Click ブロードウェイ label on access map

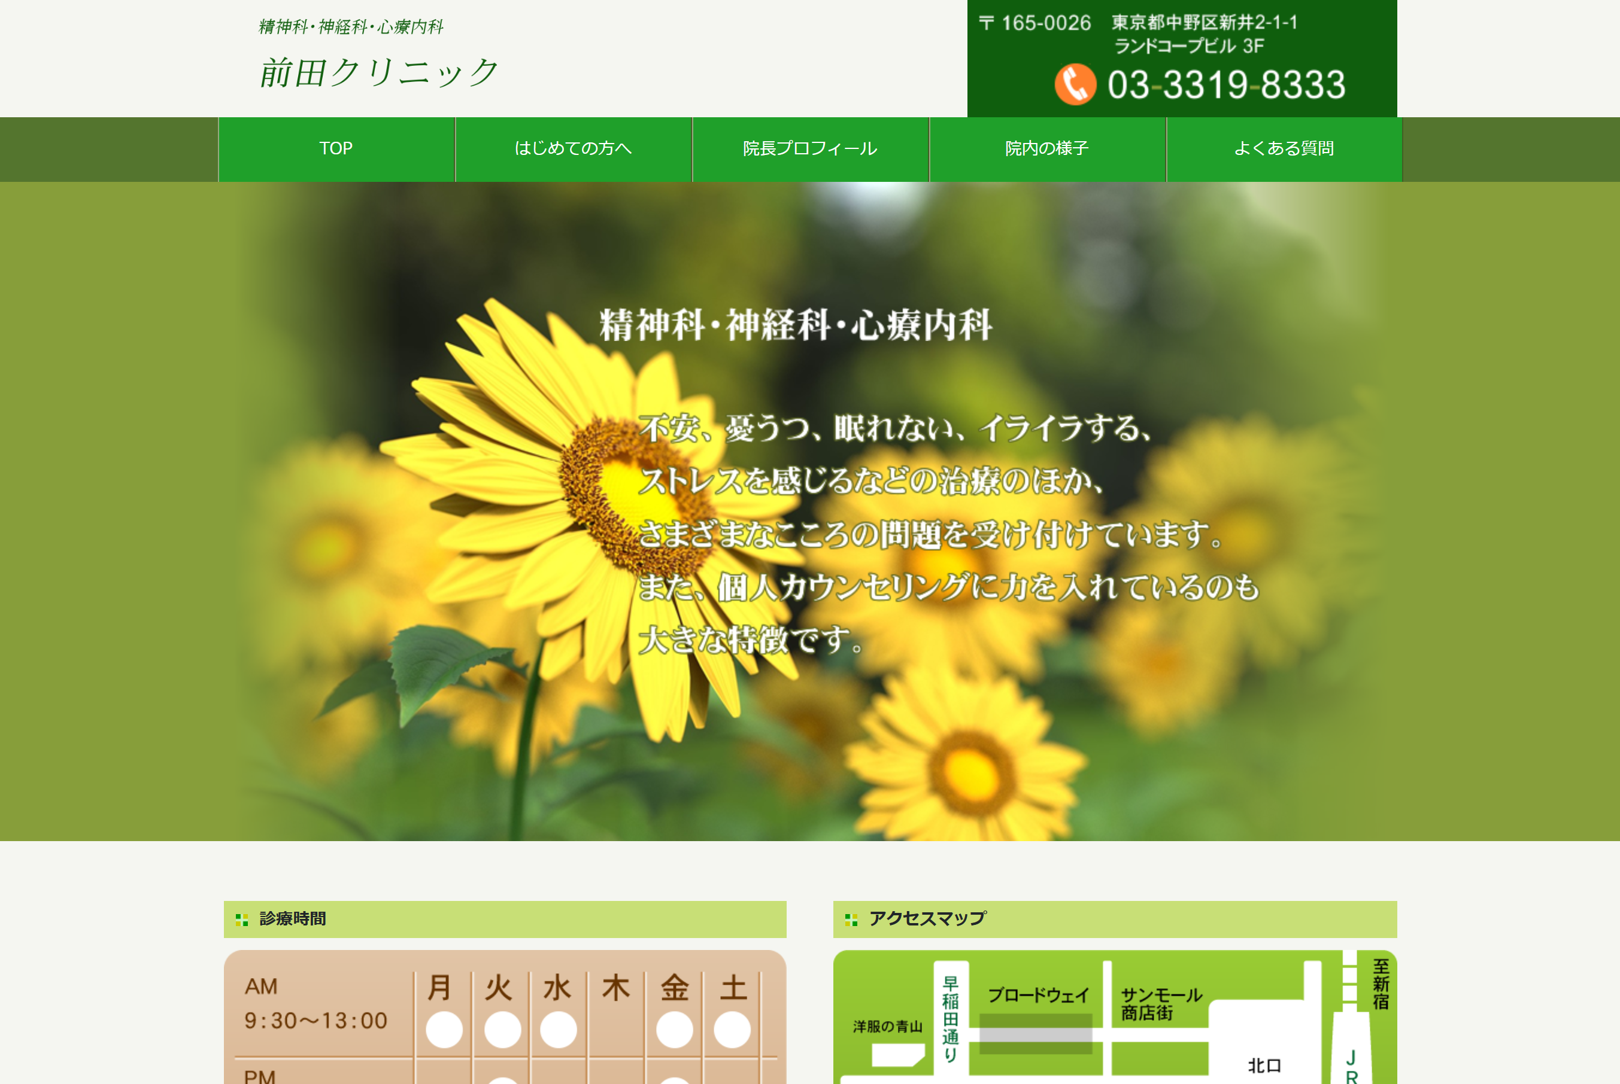pyautogui.click(x=1038, y=995)
